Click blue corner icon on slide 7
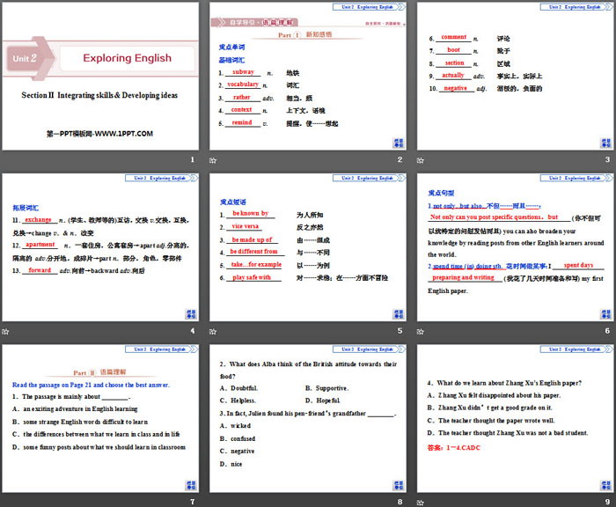Screen dimensions: 616x507 click(x=191, y=485)
